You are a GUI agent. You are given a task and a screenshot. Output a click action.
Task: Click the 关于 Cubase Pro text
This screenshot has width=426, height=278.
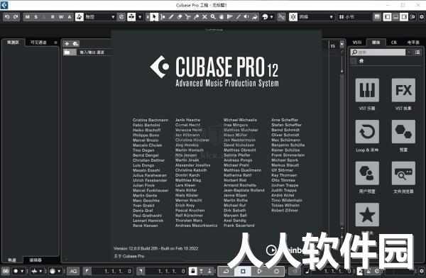point(129,256)
